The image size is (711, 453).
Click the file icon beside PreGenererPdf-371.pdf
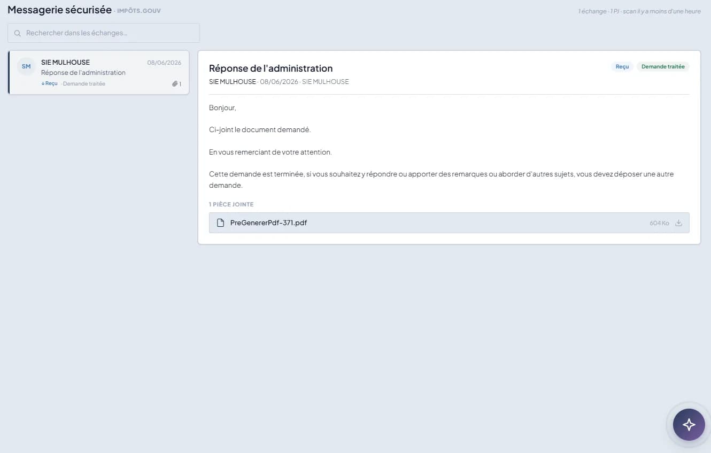click(220, 223)
